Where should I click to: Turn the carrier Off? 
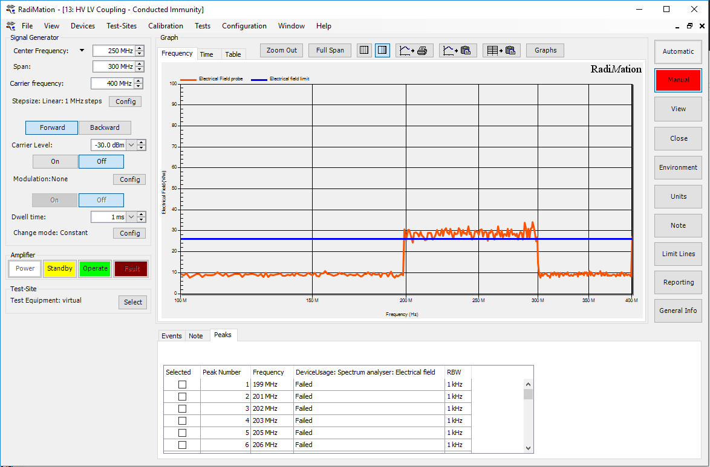click(102, 161)
